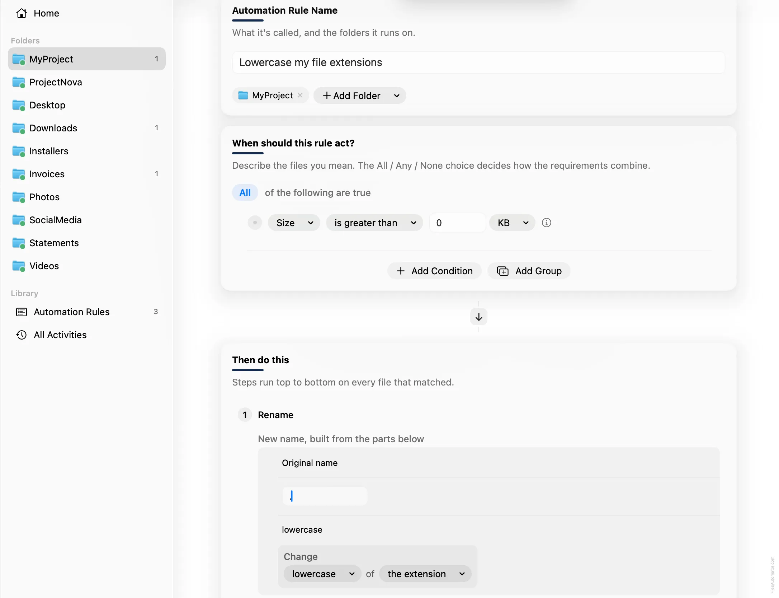779x598 pixels.
Task: Edit the automation rule name field
Action: 478,62
